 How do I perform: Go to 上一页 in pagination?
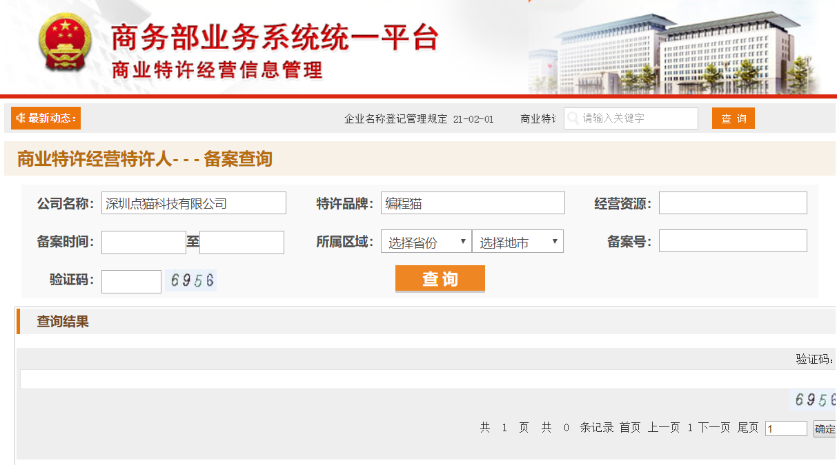[663, 428]
